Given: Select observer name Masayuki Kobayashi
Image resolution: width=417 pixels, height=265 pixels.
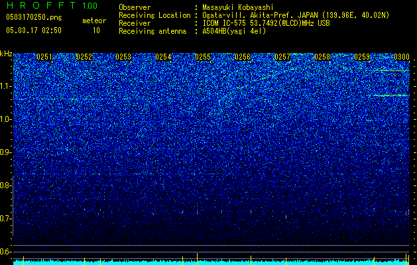Looking at the screenshot, I should point(238,7).
